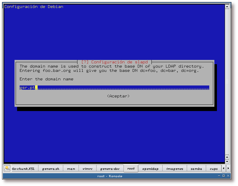Switch to the ilo-chunk.XSL session tab
This screenshot has height=186, width=238.
click(23, 169)
